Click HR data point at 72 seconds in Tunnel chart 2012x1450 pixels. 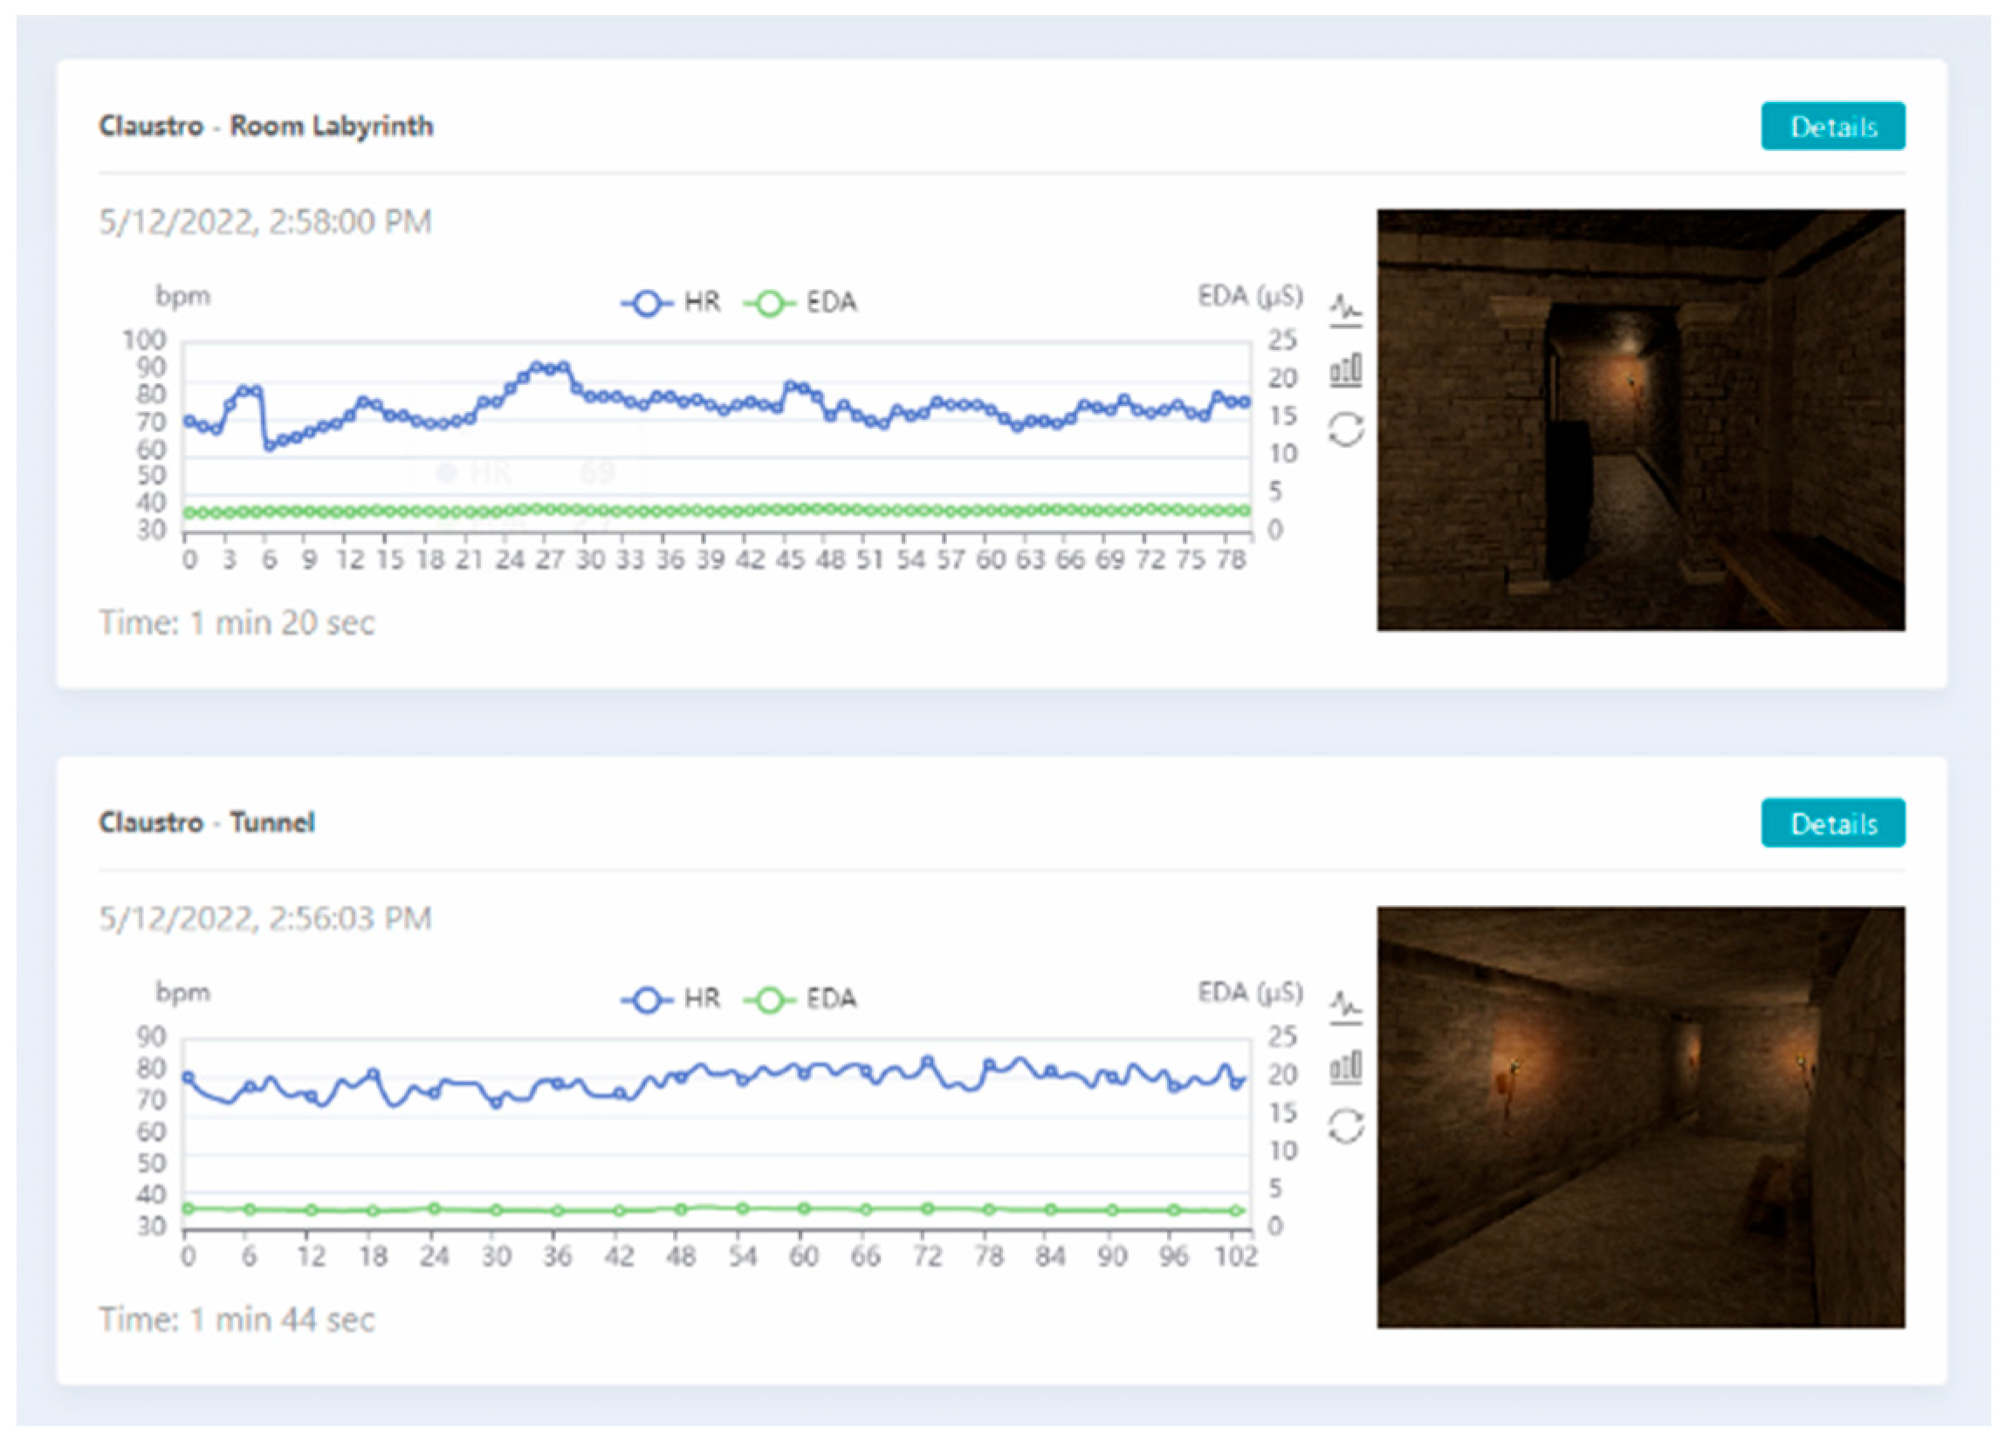pos(927,1062)
